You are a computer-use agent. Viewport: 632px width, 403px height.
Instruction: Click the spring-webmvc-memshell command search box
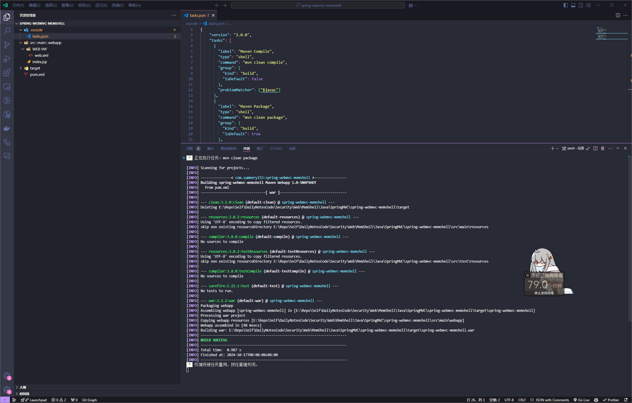pyautogui.click(x=318, y=5)
